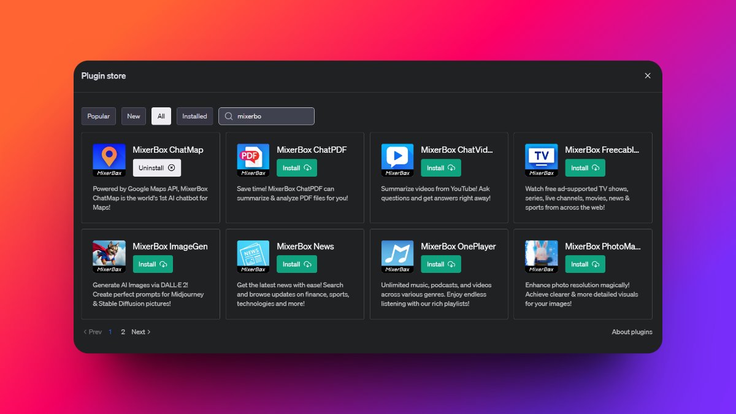Switch to the New filter tab

tap(134, 117)
